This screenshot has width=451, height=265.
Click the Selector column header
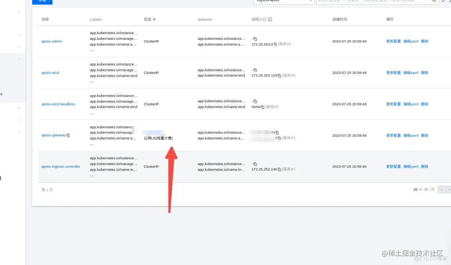coord(205,20)
